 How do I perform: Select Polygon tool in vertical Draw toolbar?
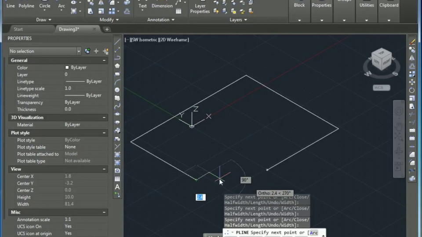tap(117, 66)
